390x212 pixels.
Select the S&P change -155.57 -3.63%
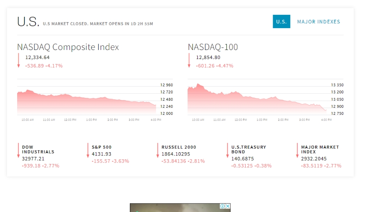pyautogui.click(x=110, y=161)
